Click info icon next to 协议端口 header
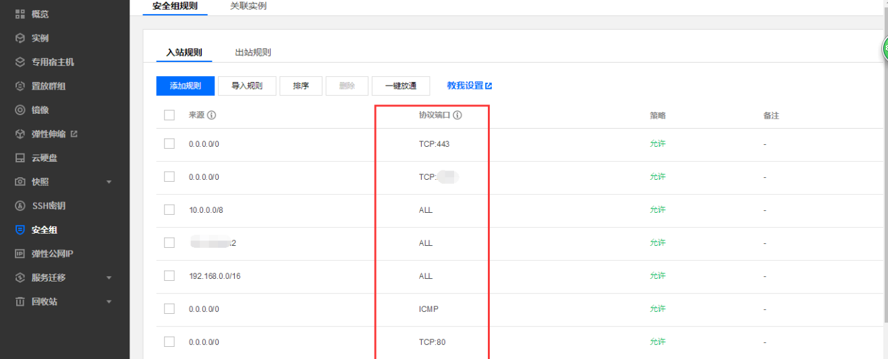The image size is (888, 359). pos(457,115)
